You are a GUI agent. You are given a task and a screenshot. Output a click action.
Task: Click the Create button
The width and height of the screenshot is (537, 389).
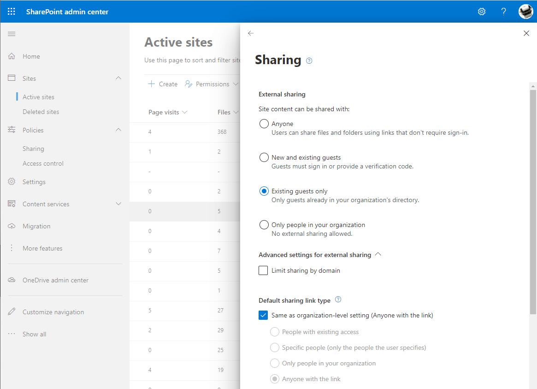[x=163, y=84]
